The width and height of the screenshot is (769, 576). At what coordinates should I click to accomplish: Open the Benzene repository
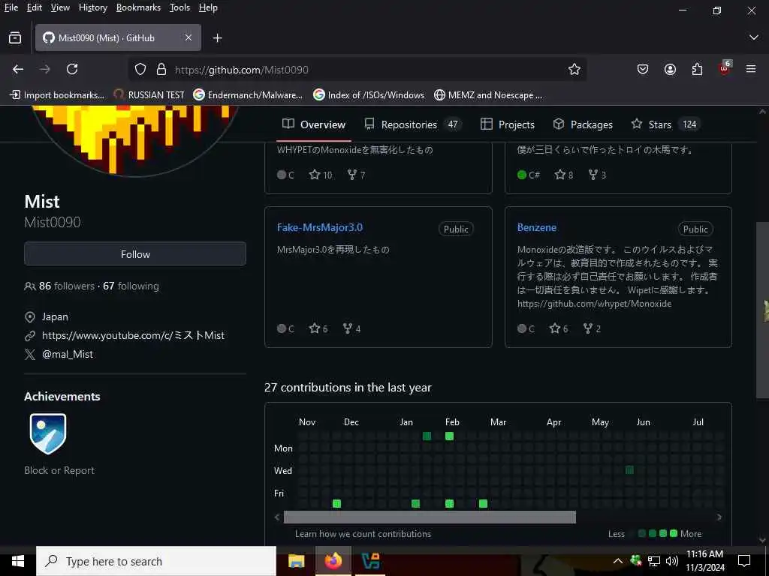click(536, 227)
